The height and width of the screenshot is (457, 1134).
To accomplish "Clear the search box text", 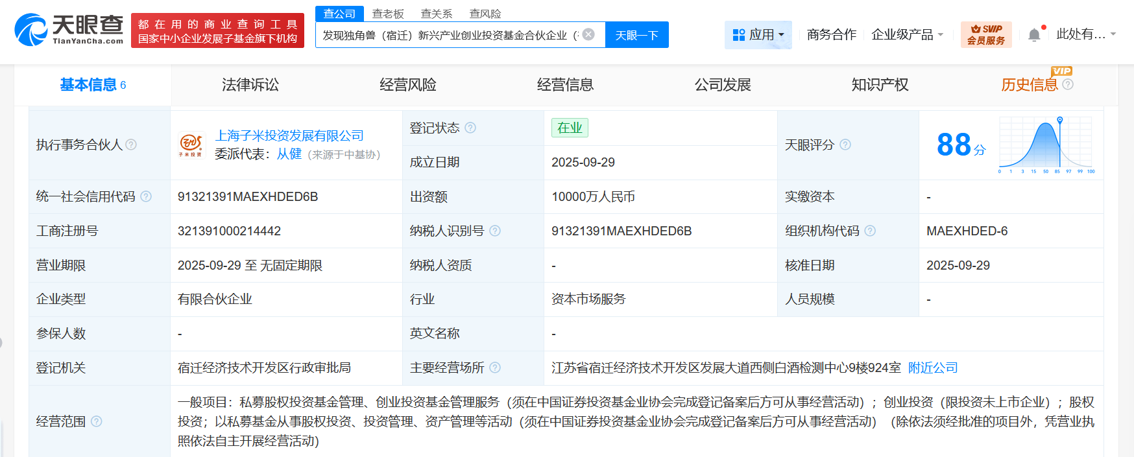I will point(588,34).
